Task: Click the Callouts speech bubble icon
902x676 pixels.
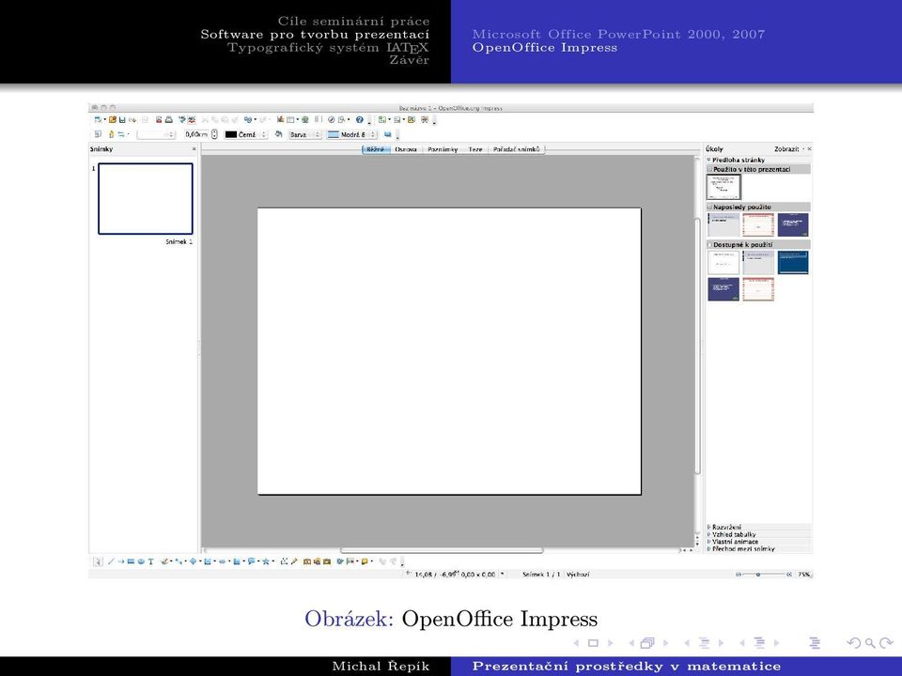Action: 251,561
